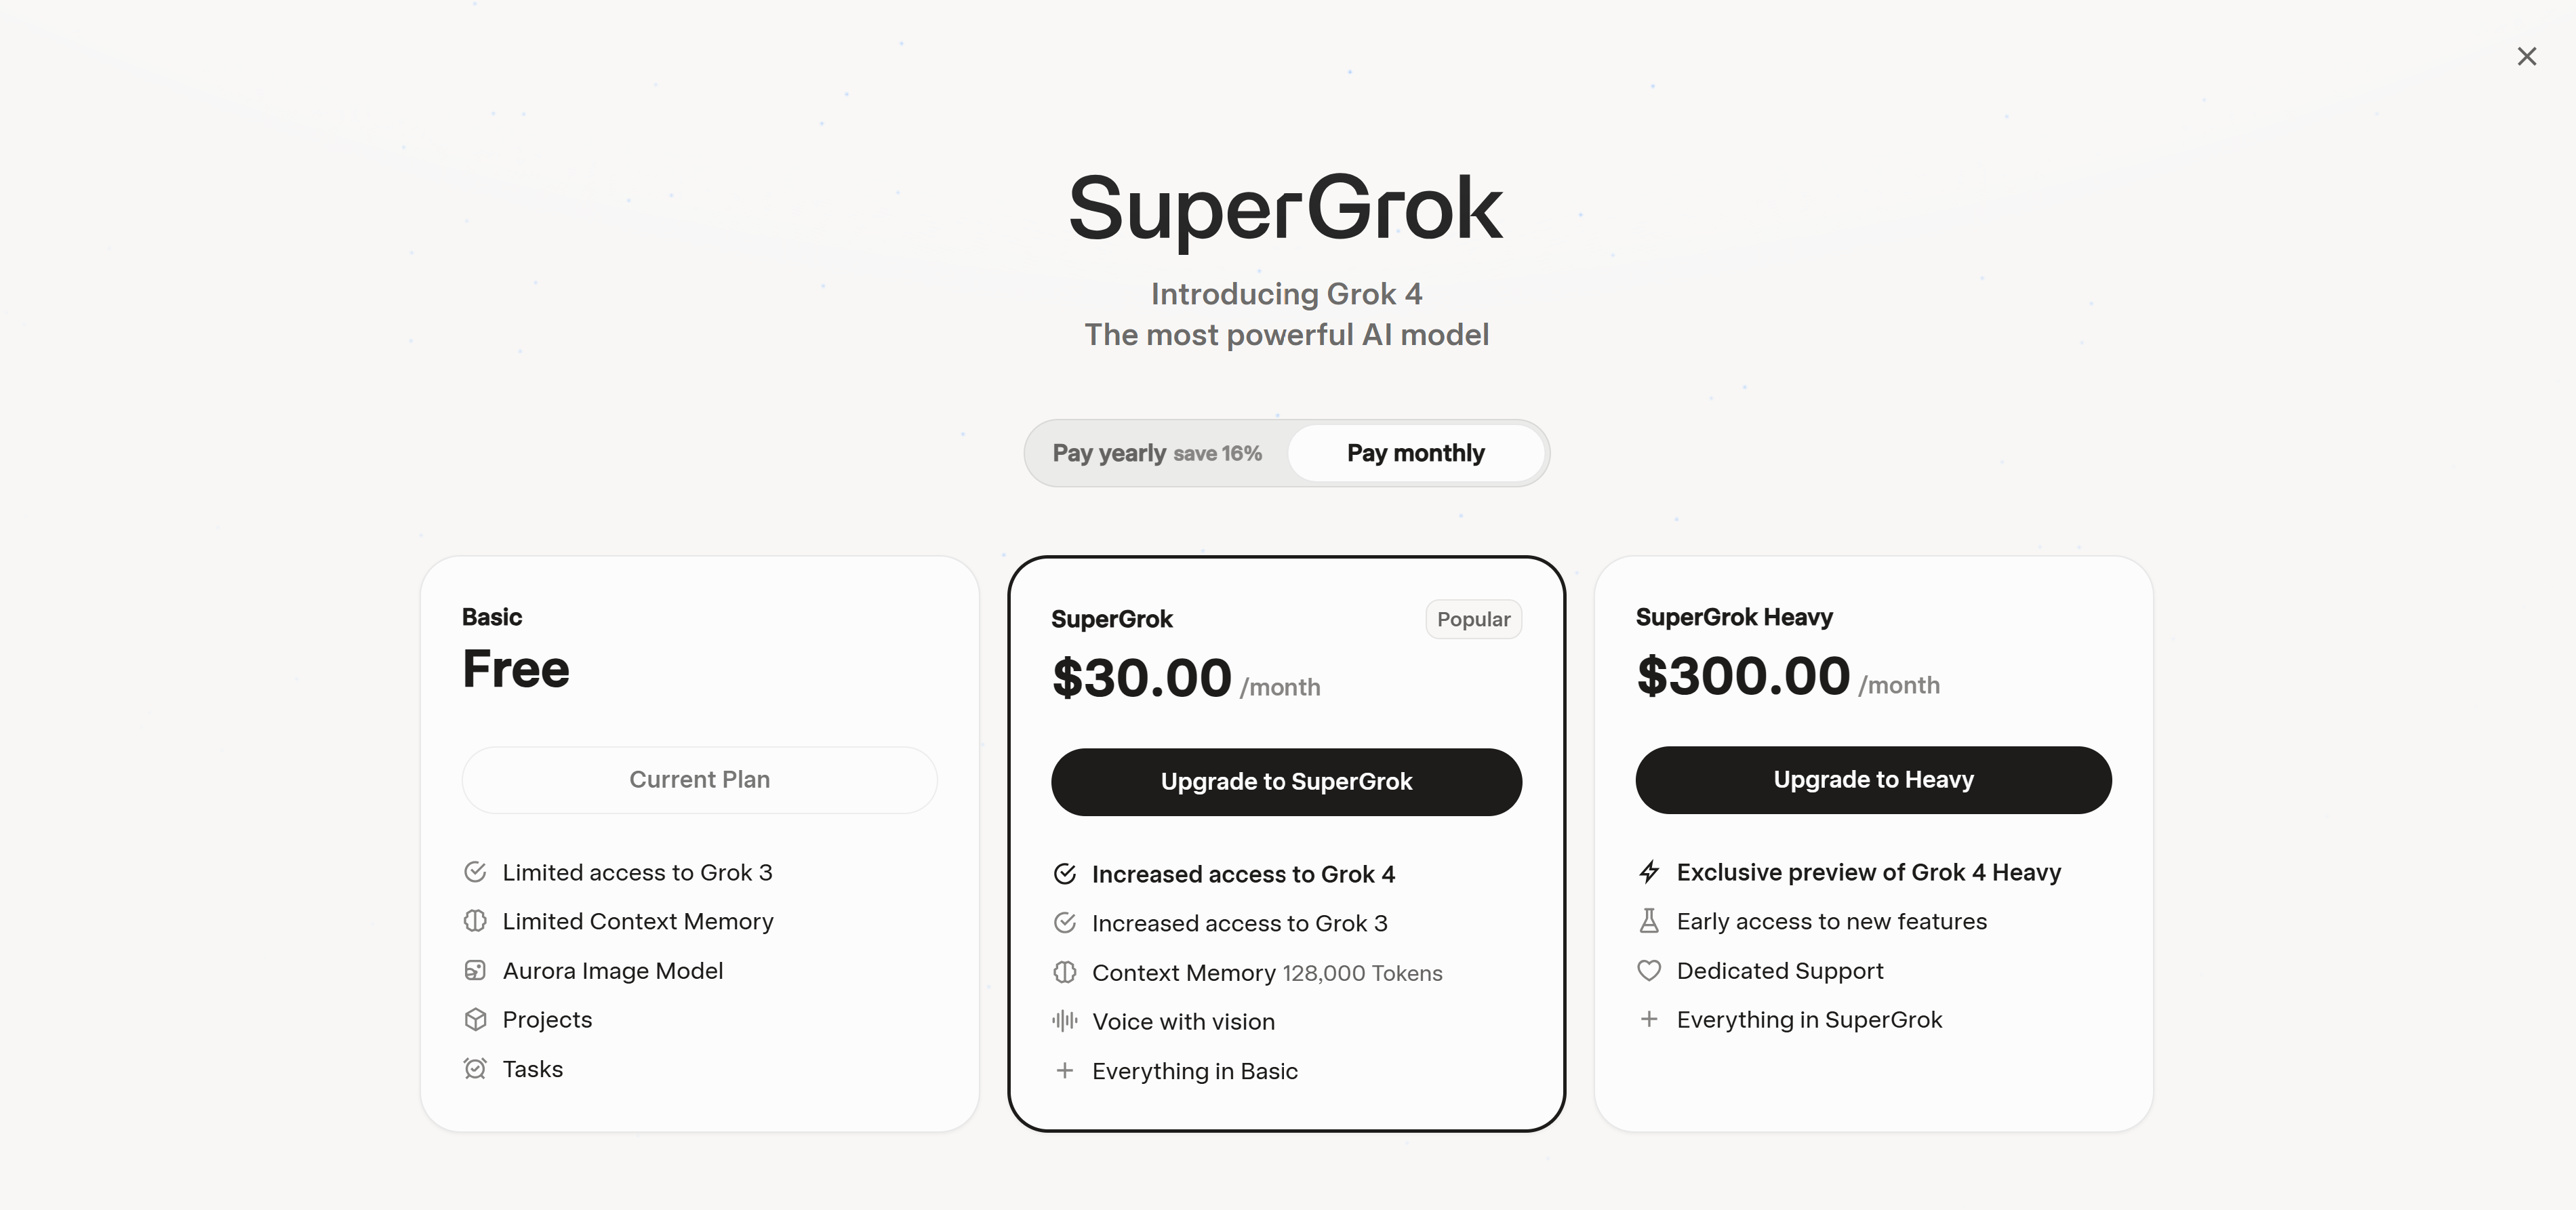Image resolution: width=2576 pixels, height=1210 pixels.
Task: Click the Projects cube icon
Action: 476,1019
